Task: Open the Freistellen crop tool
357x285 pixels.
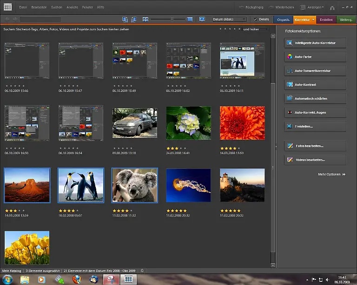Action: tap(315, 126)
